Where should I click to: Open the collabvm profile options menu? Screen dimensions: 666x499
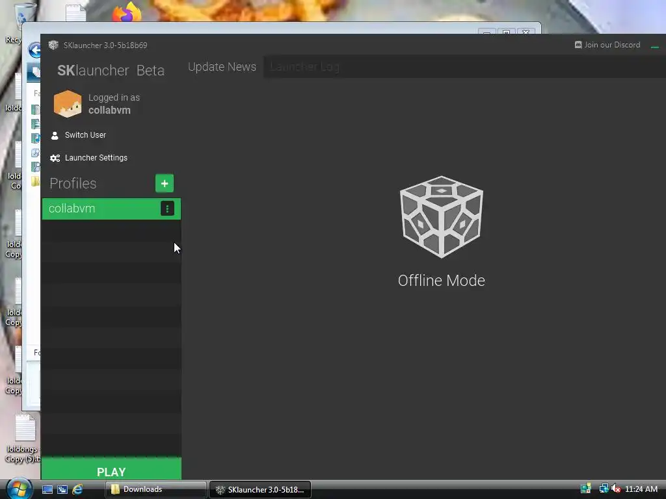[x=167, y=209]
